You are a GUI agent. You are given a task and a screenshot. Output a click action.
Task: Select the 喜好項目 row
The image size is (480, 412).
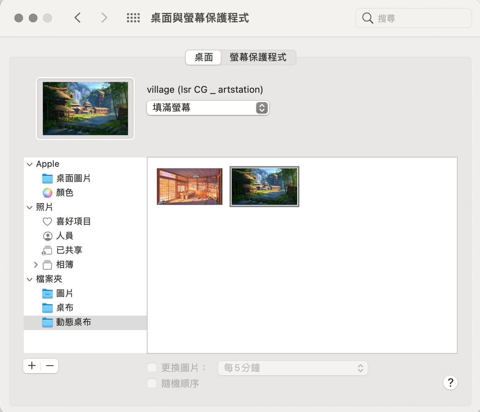pyautogui.click(x=85, y=221)
